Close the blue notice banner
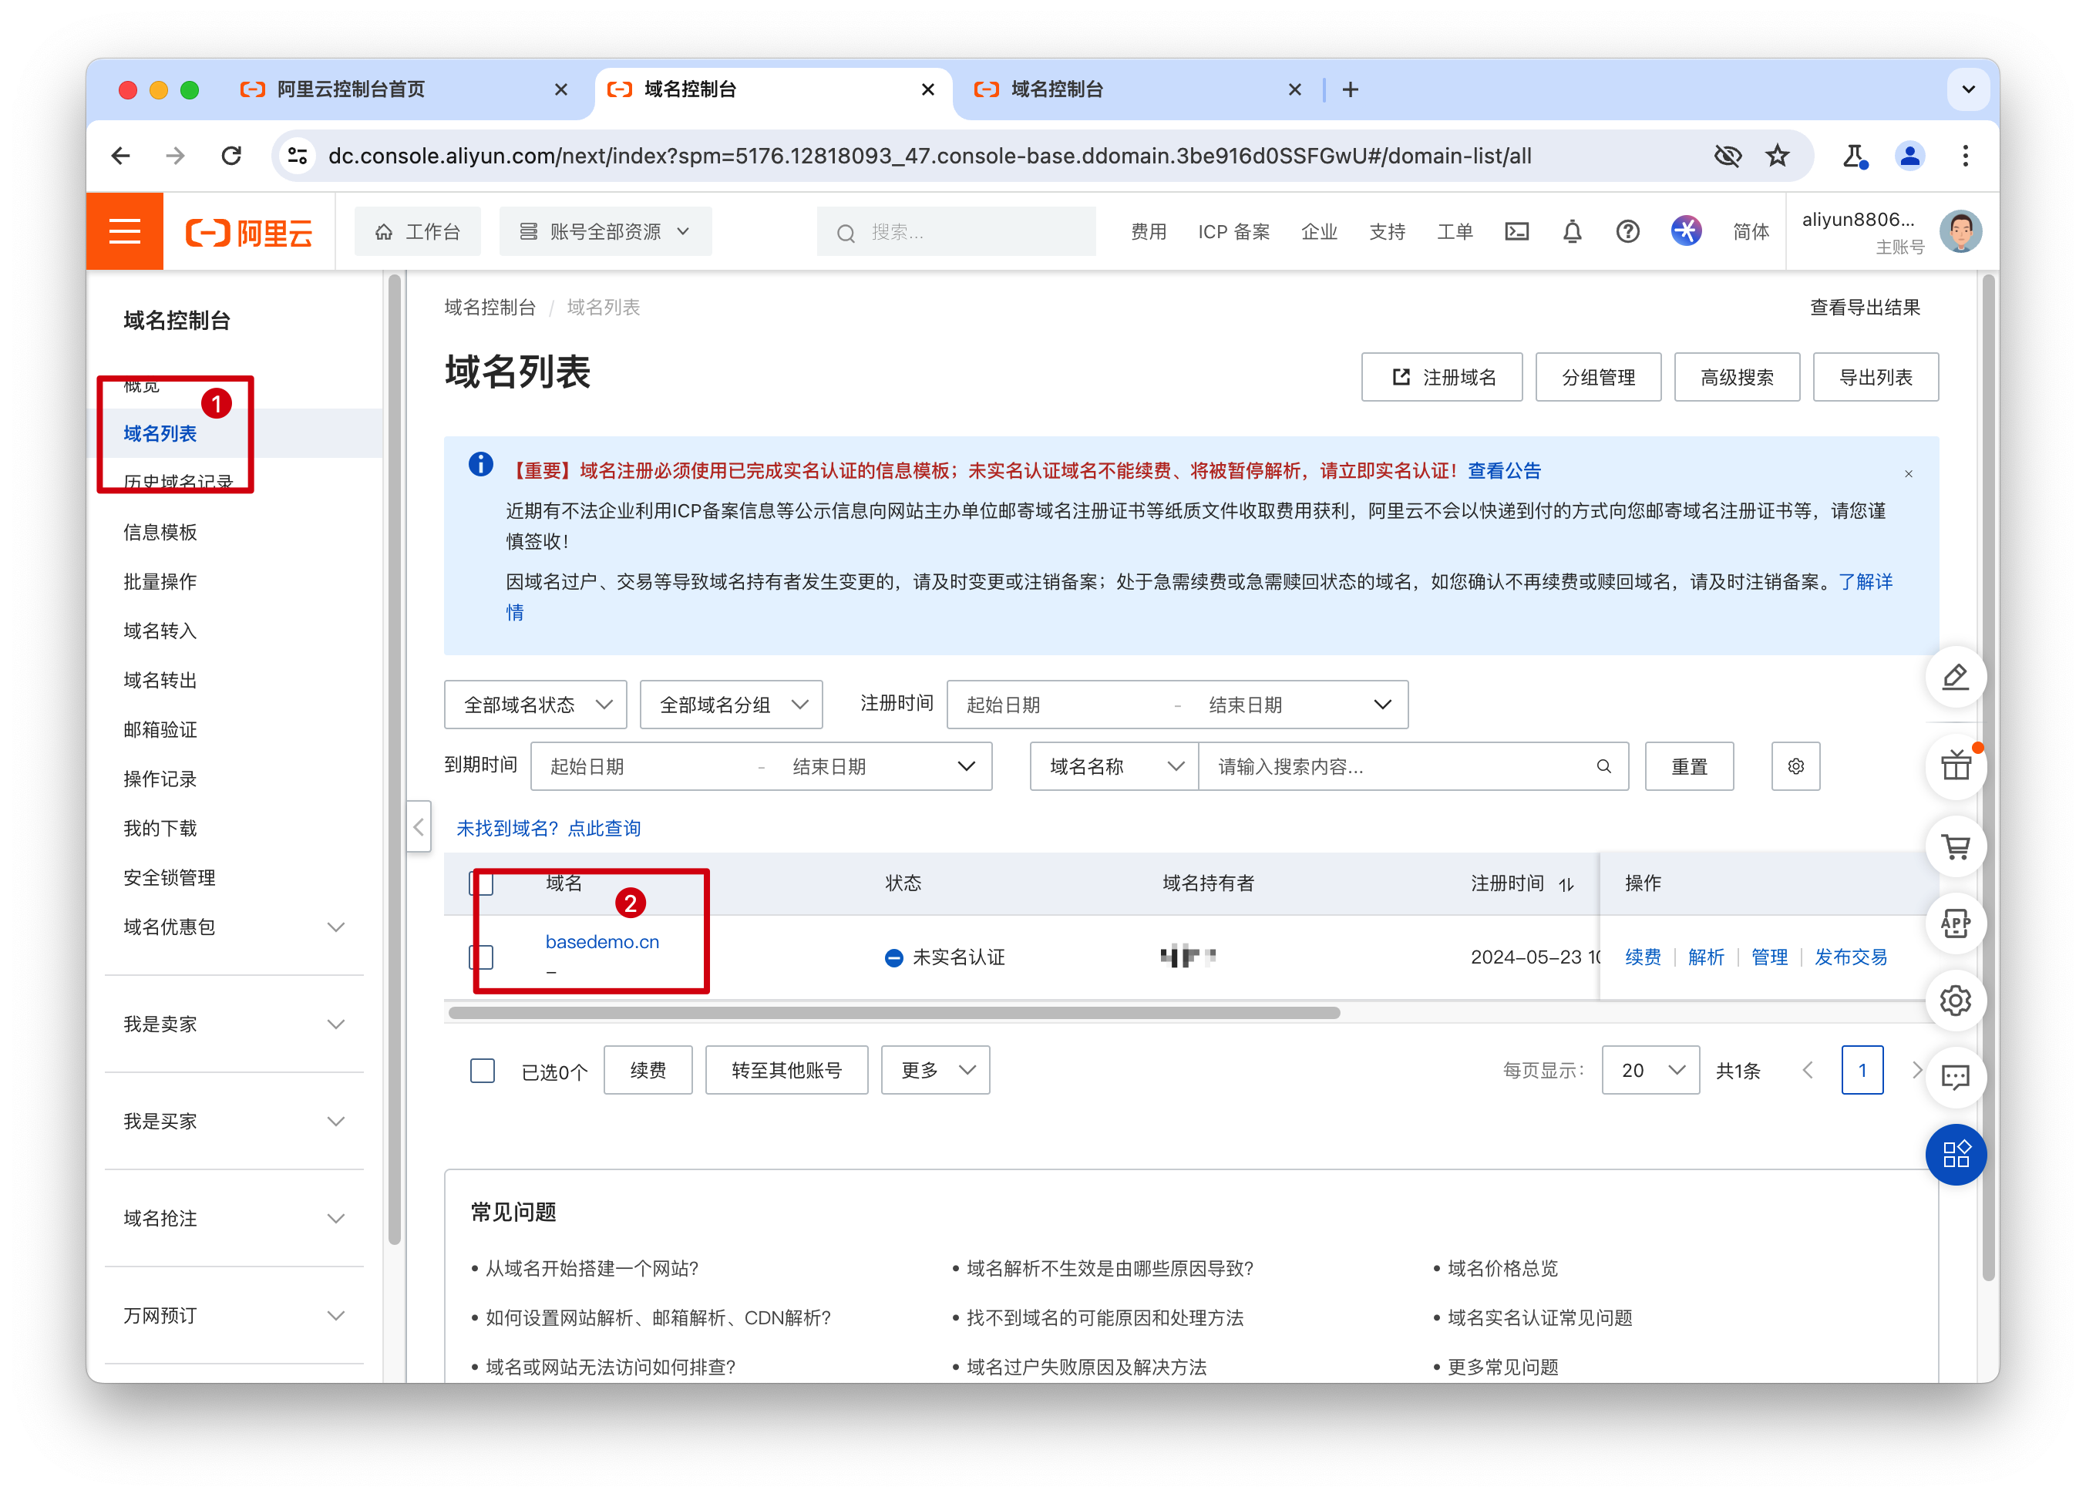This screenshot has height=1497, width=2086. 1908,473
